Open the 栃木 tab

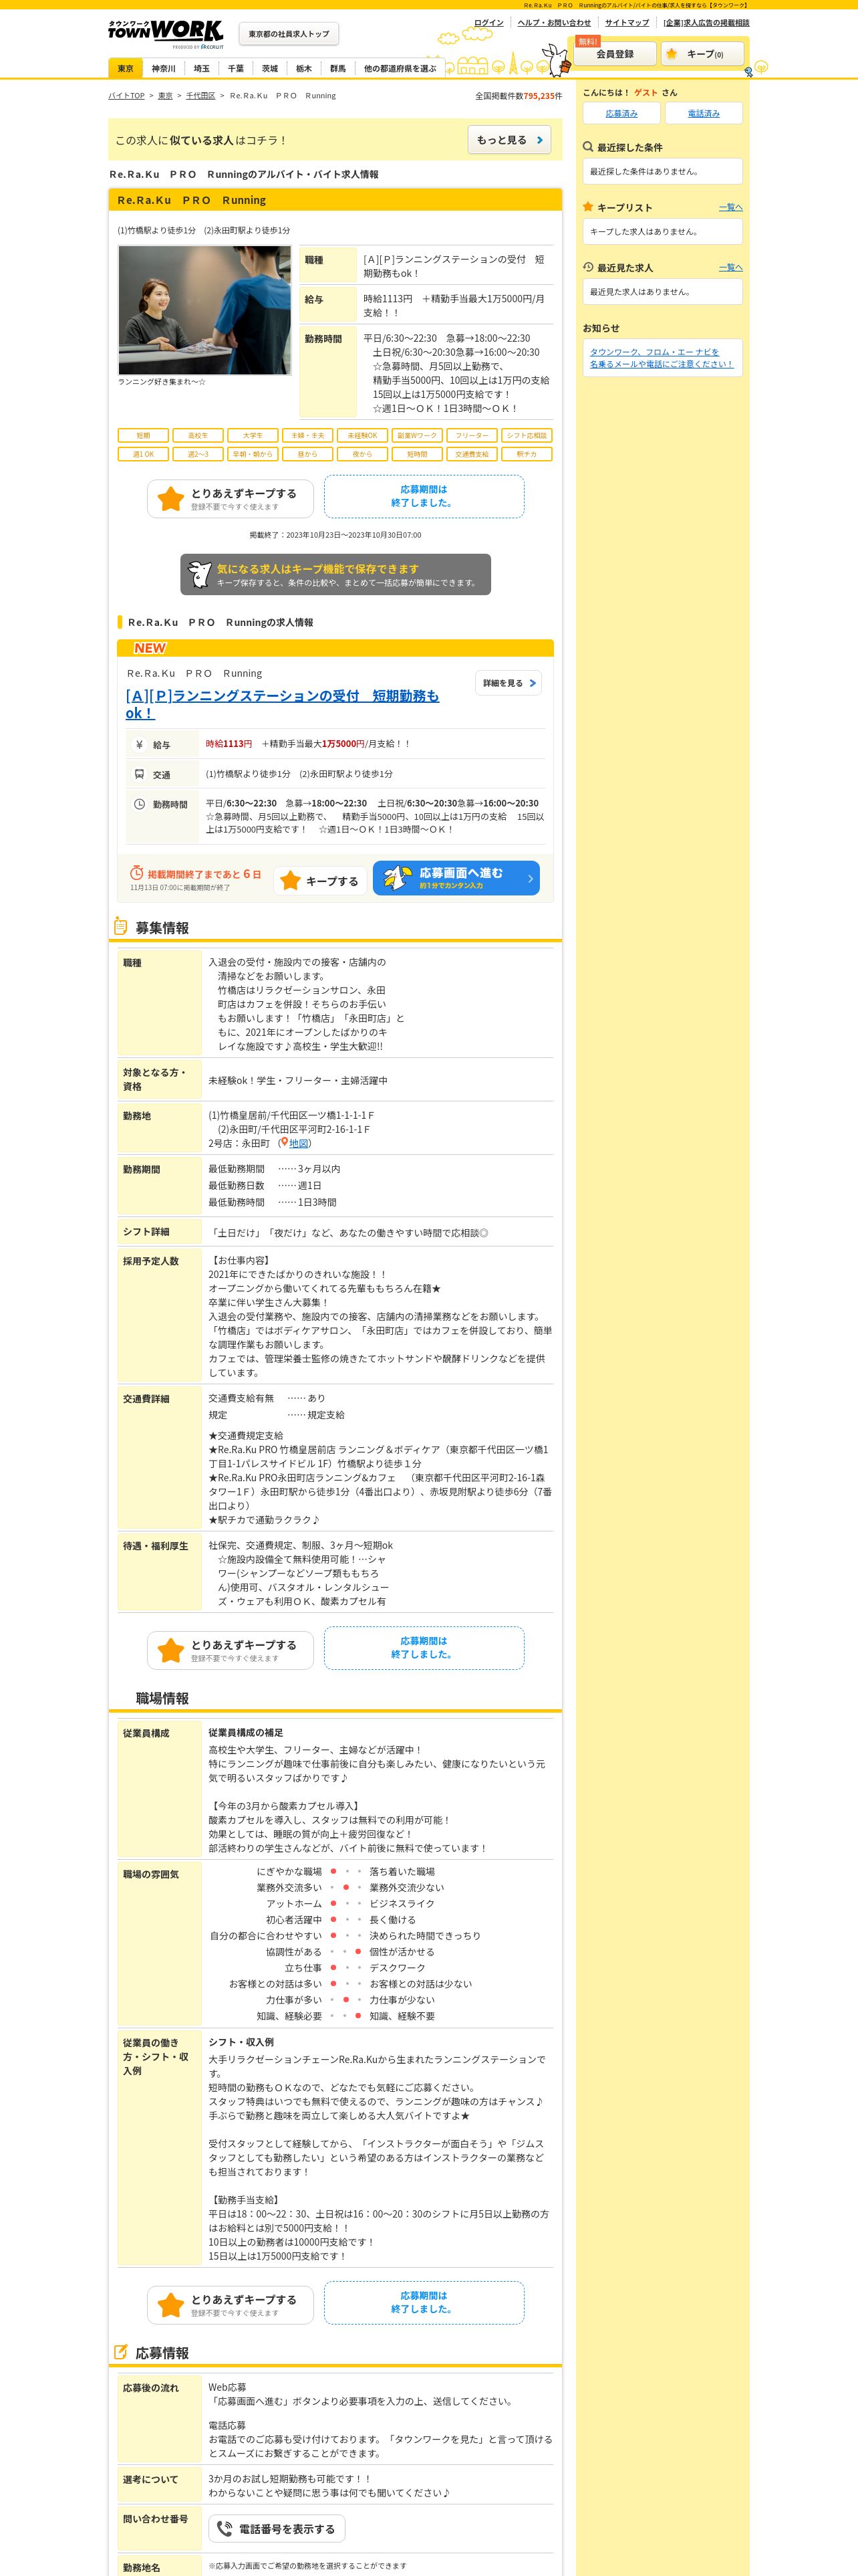[x=303, y=68]
